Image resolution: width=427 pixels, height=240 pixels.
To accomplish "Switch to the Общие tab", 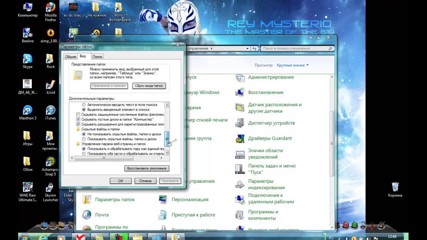I will (x=70, y=57).
